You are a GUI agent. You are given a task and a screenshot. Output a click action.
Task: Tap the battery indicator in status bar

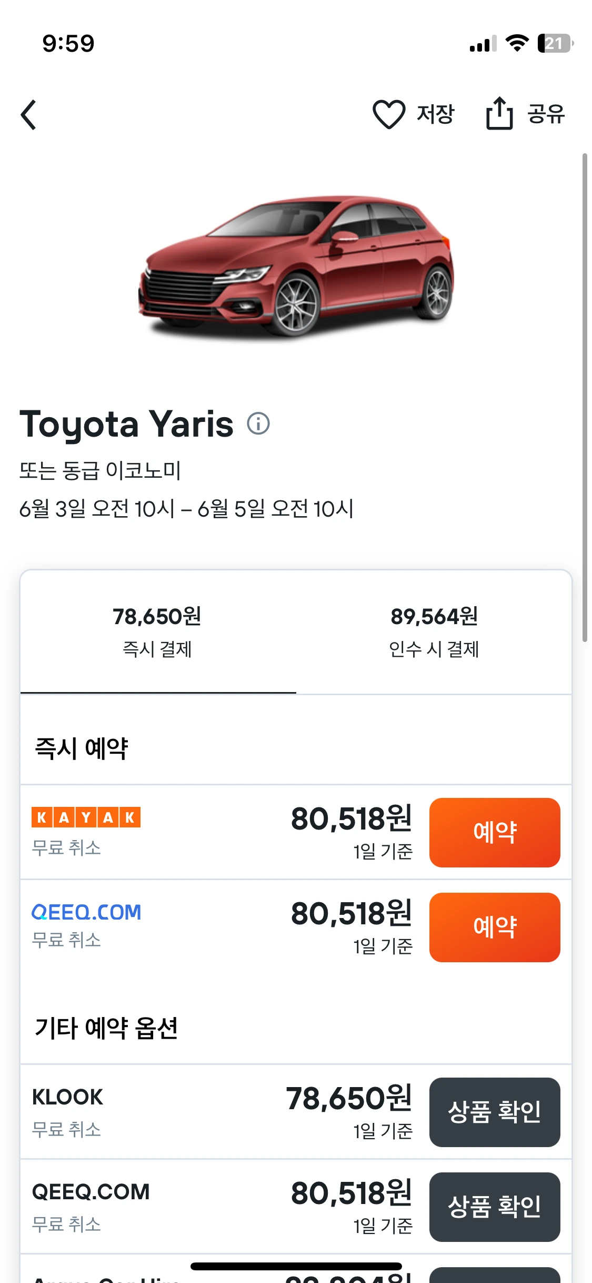[554, 43]
